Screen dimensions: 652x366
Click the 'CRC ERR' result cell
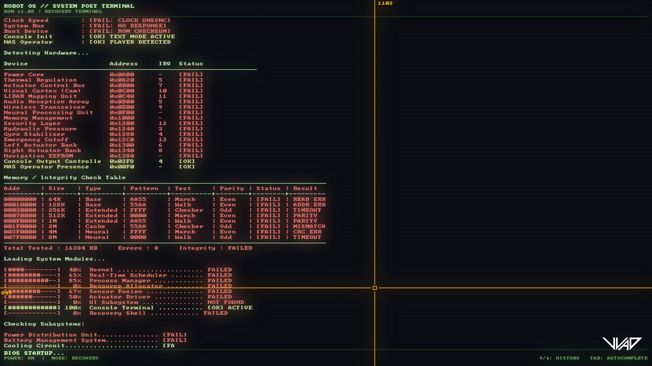click(307, 232)
